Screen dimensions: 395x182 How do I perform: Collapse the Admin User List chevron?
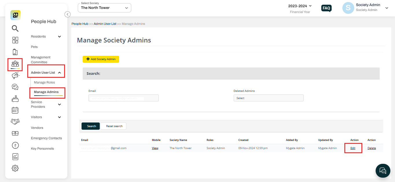point(60,73)
